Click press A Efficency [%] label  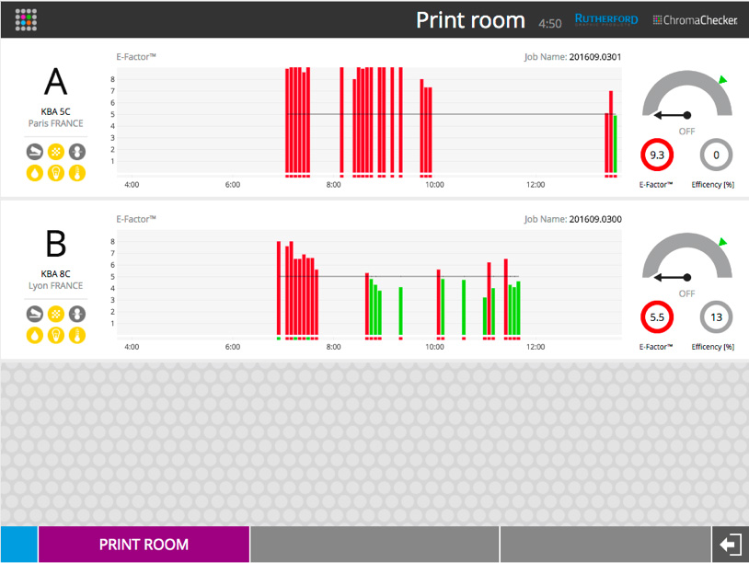[713, 185]
